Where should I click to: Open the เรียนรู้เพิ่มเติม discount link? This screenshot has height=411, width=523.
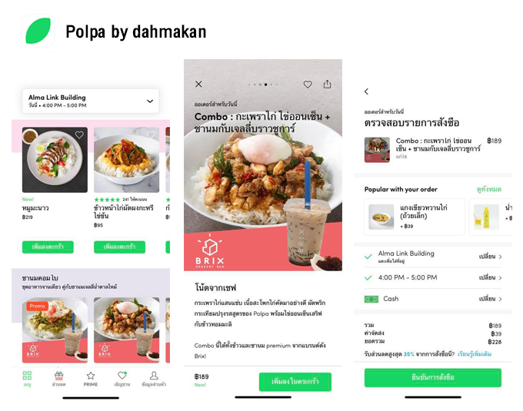(475, 354)
